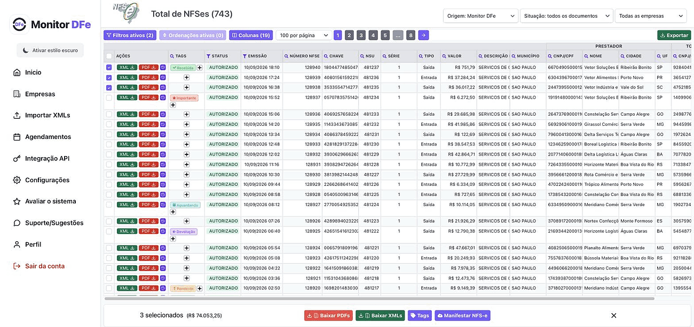This screenshot has width=694, height=327.
Task: Open the Colunas (19) column selector
Action: 251,35
